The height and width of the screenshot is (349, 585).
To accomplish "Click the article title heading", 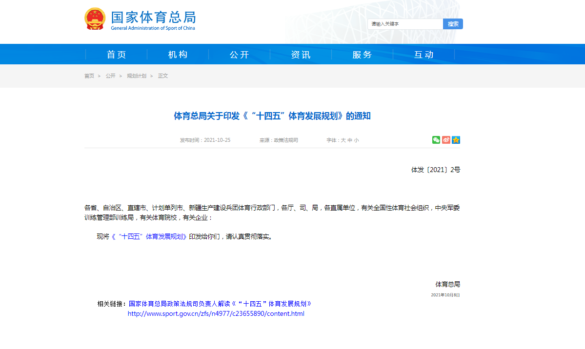I will point(272,116).
